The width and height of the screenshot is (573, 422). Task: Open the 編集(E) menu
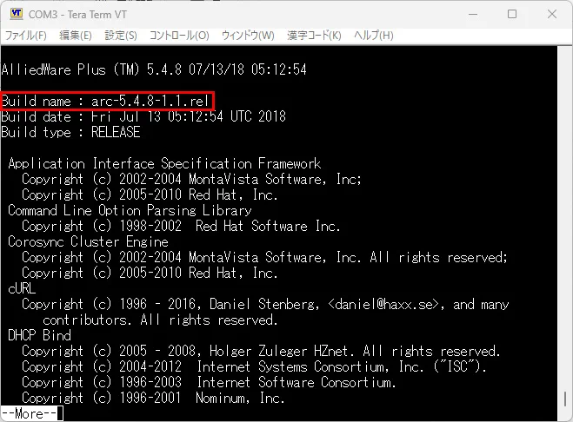click(x=76, y=36)
